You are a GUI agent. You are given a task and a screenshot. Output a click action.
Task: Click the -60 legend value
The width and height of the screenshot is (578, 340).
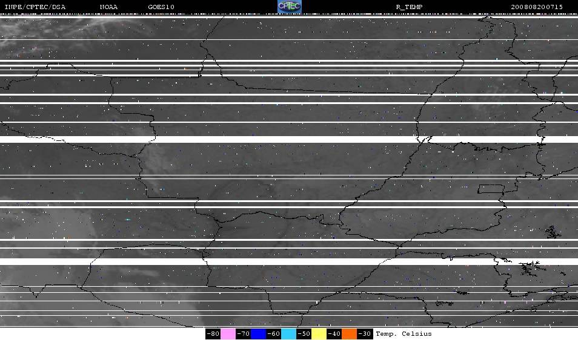273,334
